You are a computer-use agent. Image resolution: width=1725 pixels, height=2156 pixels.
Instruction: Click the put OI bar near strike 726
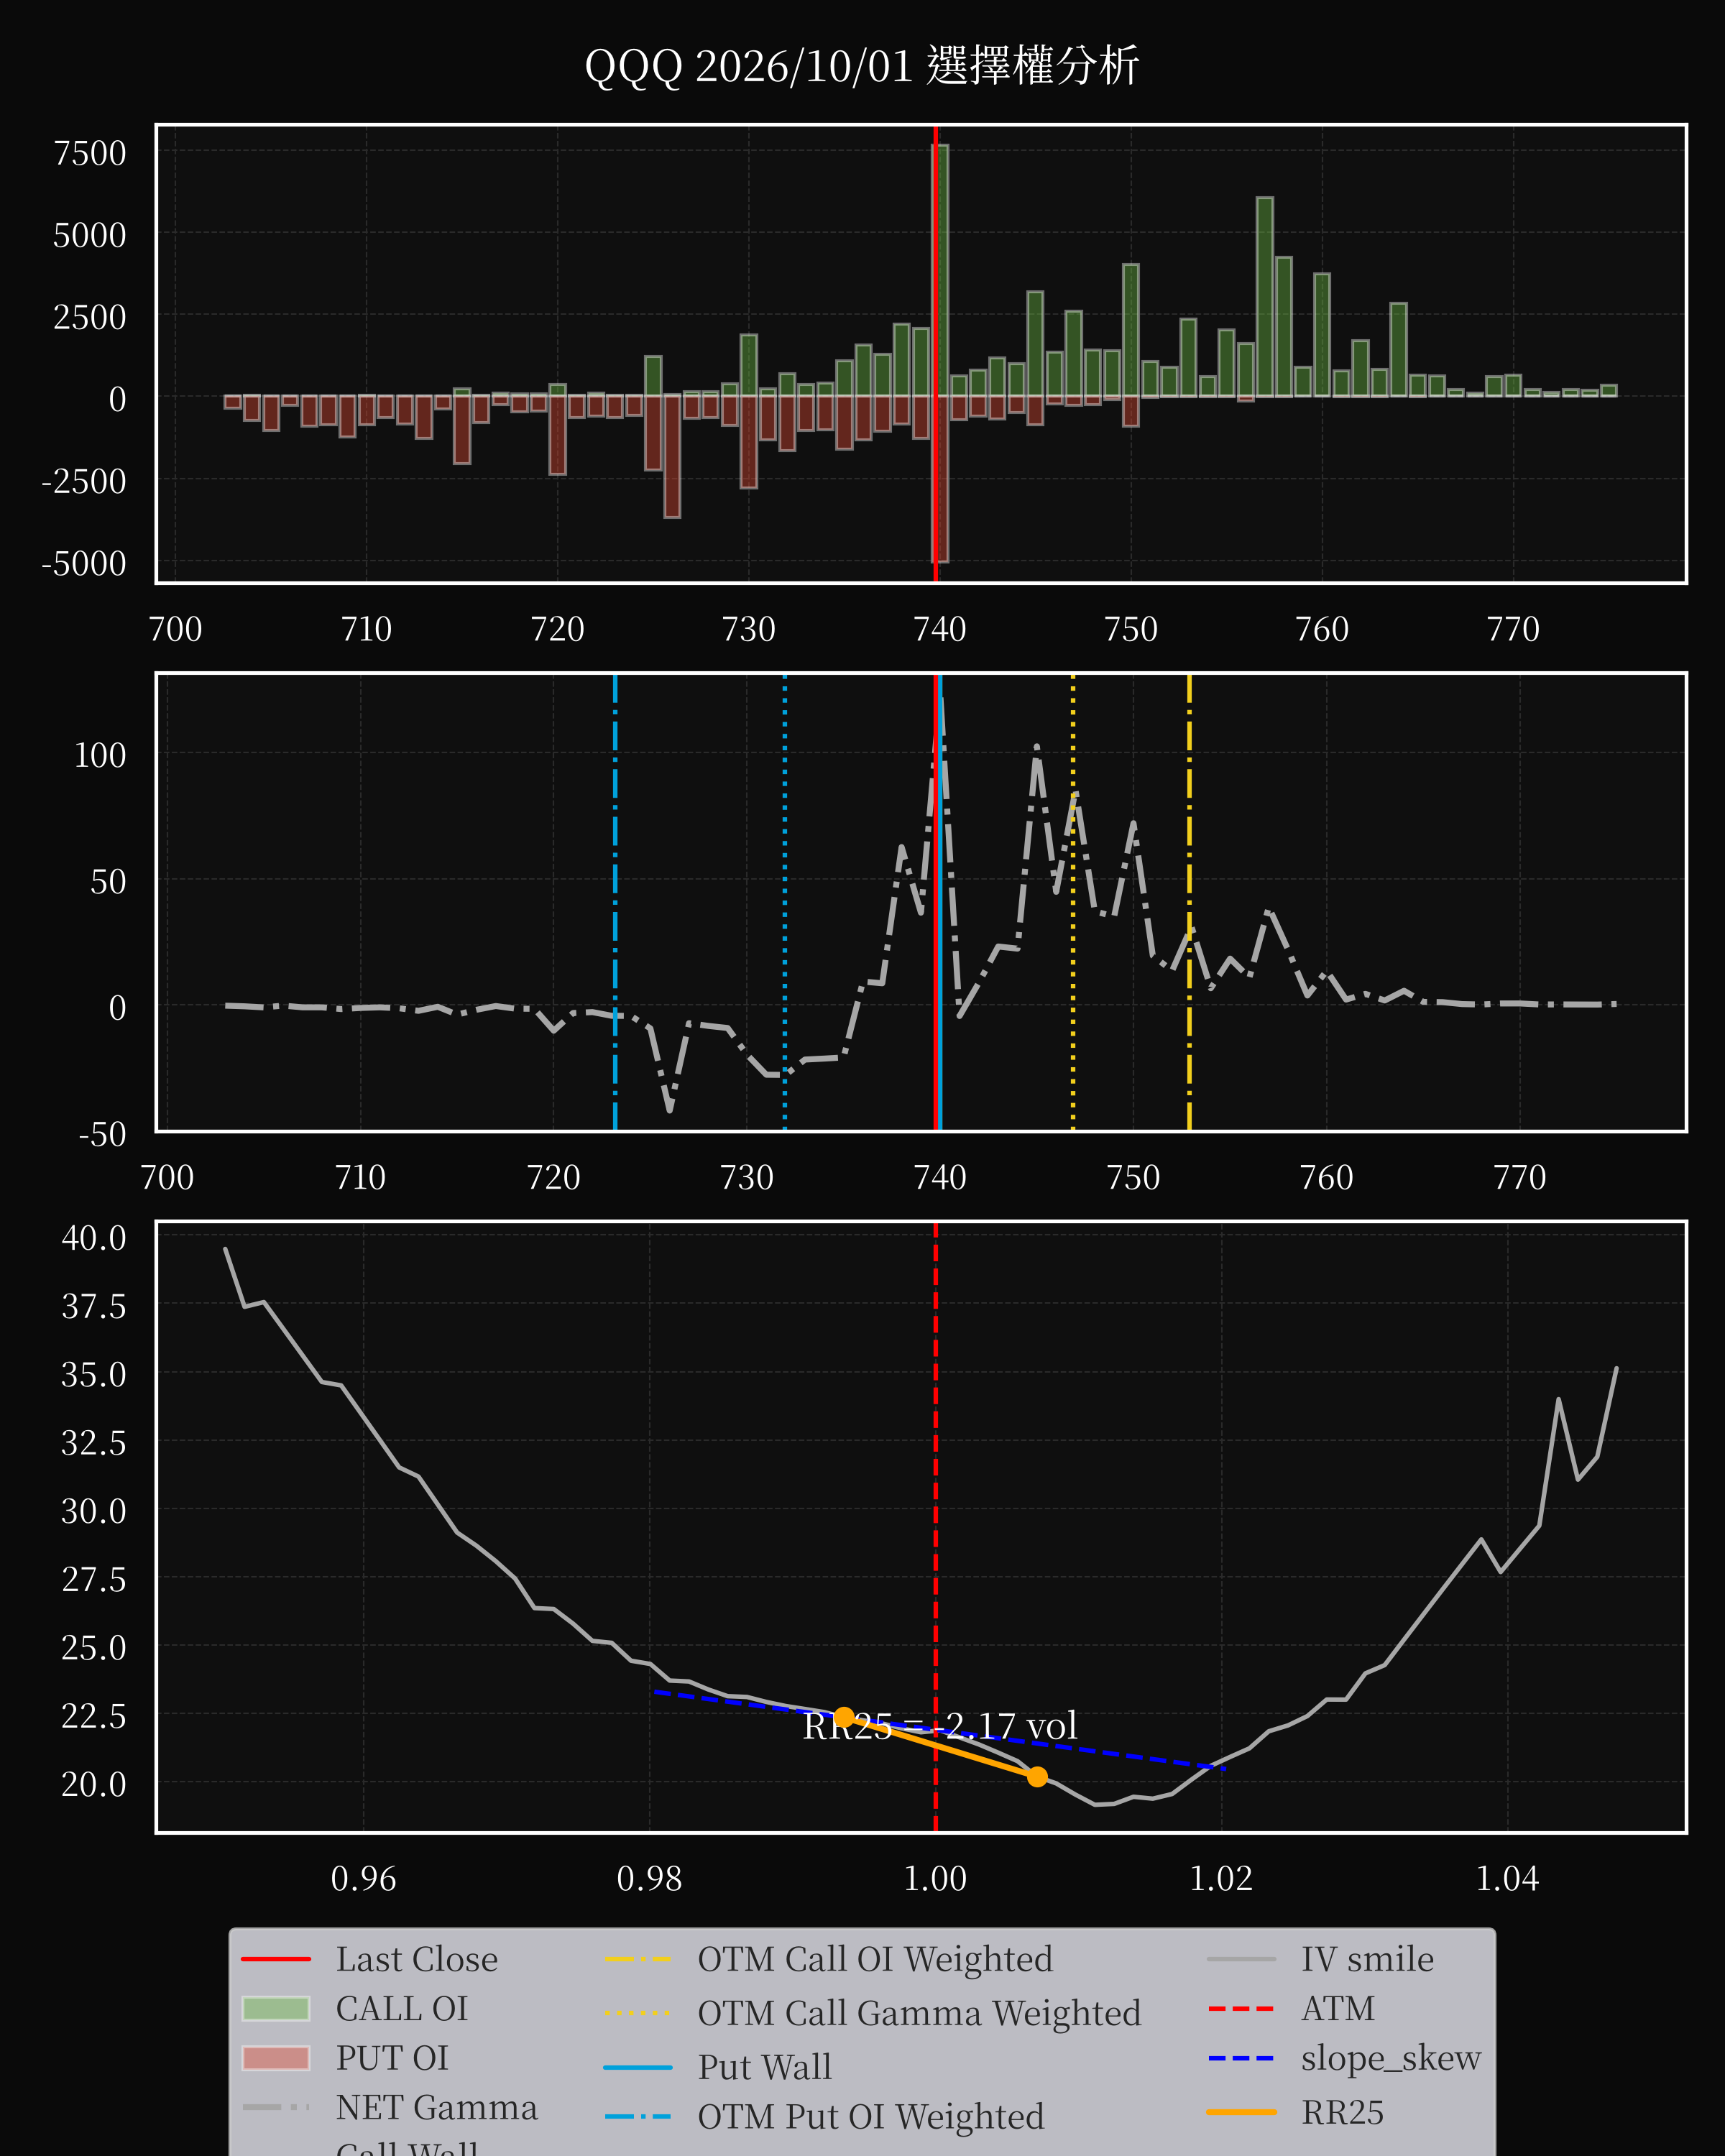coord(672,457)
